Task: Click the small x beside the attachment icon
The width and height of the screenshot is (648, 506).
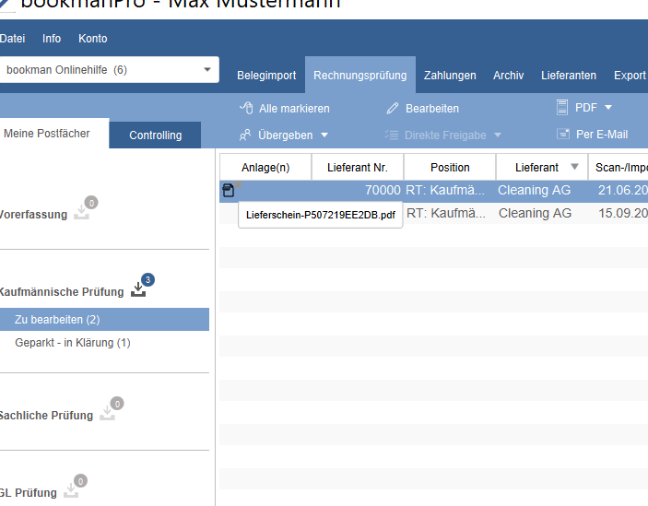Action: [238, 184]
